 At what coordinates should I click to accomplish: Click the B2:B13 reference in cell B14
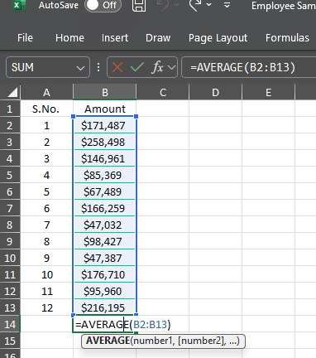pos(150,324)
